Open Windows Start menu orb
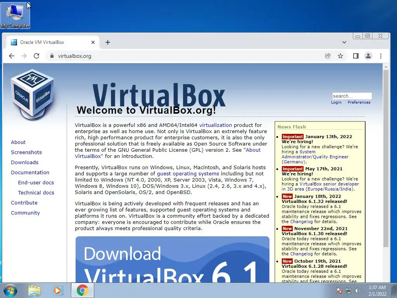397x298 pixels. 10,290
